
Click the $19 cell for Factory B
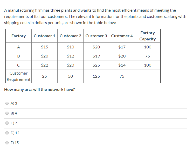pos(96,56)
